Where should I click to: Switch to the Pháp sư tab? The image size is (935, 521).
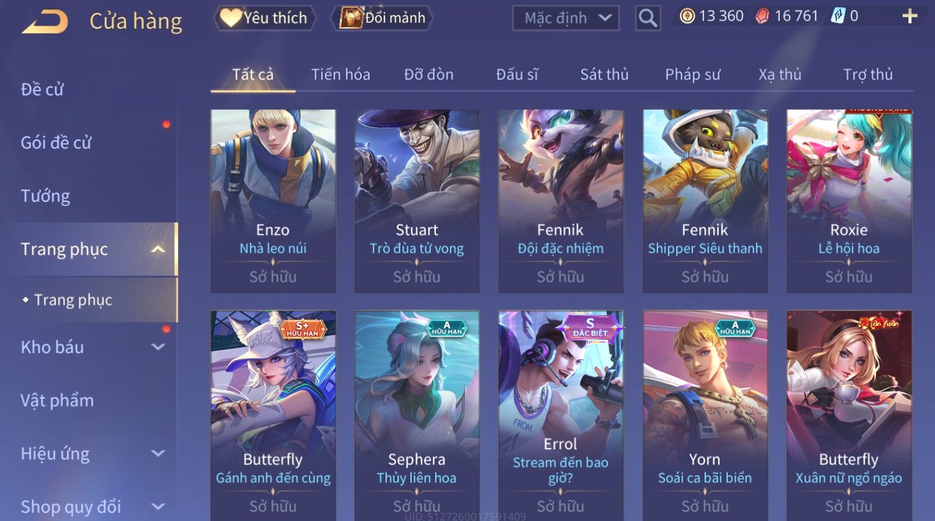click(692, 75)
